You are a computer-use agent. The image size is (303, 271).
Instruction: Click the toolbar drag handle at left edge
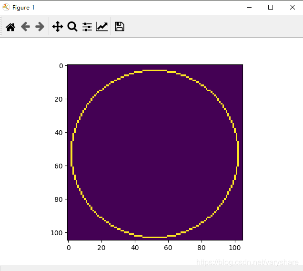click(1, 26)
